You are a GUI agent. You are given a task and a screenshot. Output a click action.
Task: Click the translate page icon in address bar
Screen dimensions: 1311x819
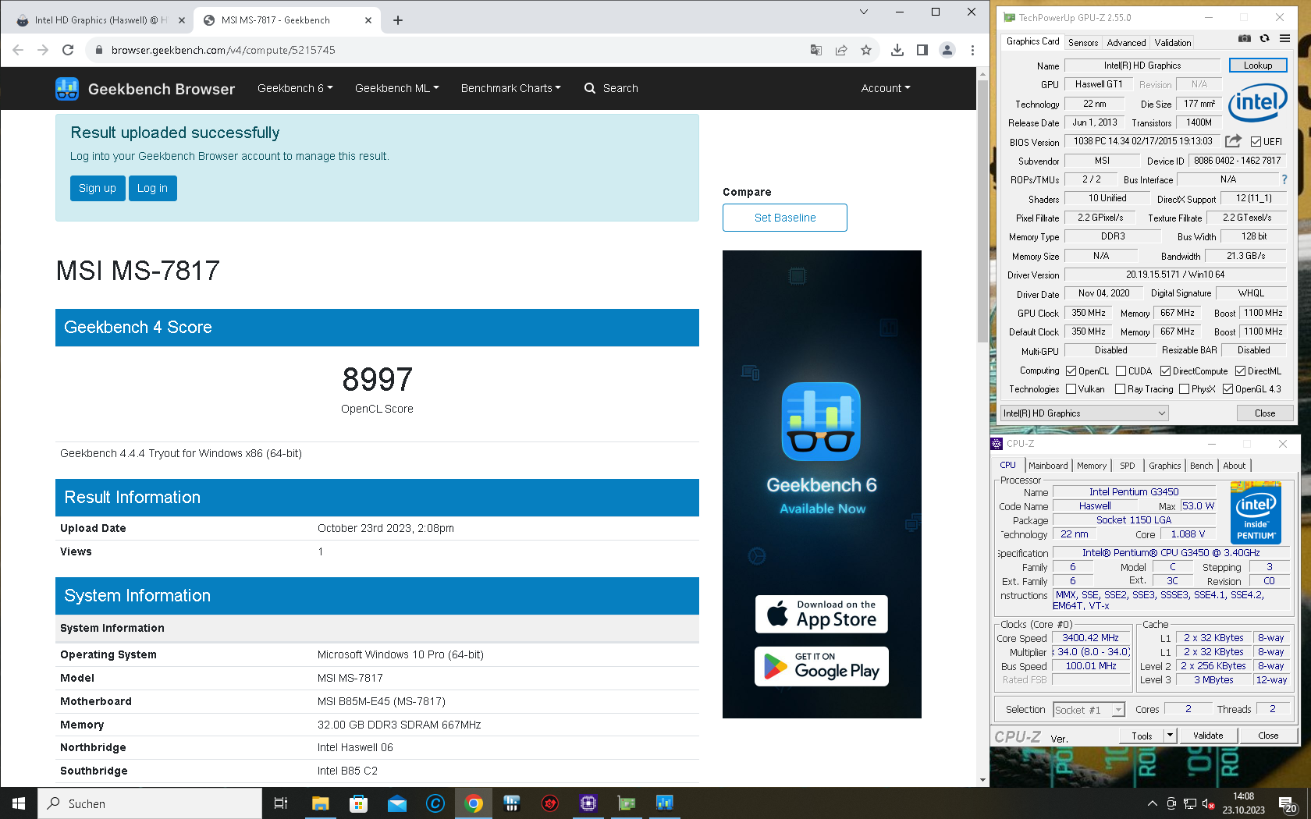[816, 50]
